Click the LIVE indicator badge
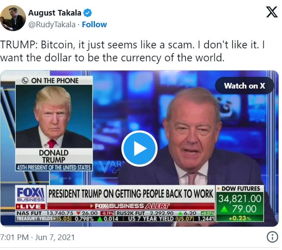 (x=31, y=206)
